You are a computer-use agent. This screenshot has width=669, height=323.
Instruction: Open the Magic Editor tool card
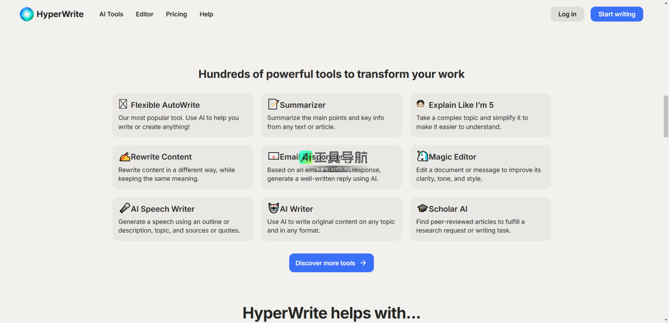(x=480, y=167)
